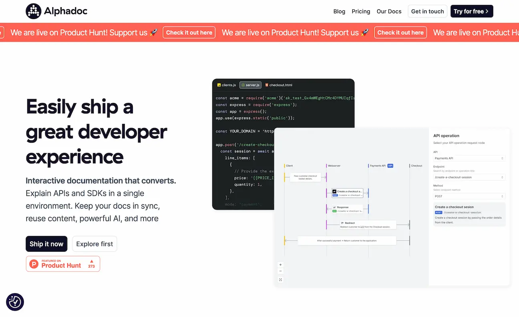Click the Node.js icon on the server.js tab
Viewport: 519px width, 317px height.
pyautogui.click(x=243, y=85)
